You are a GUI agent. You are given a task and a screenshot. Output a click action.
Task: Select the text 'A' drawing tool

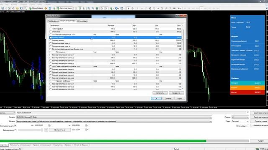(158, 8)
